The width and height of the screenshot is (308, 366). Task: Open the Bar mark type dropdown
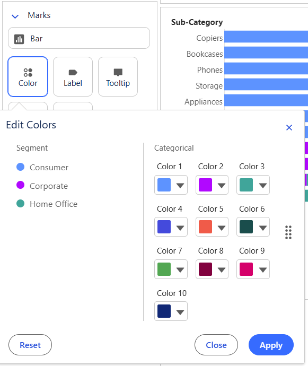[x=79, y=38]
